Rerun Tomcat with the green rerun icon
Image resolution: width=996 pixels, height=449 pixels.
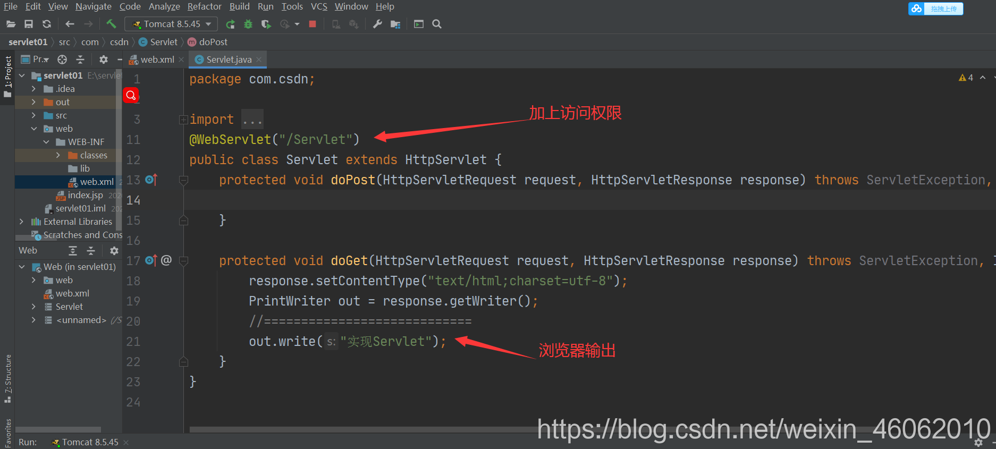click(230, 24)
